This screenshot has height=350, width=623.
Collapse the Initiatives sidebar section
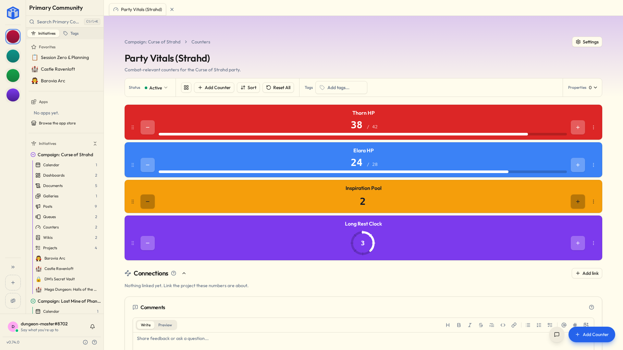(x=95, y=144)
